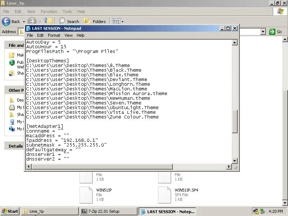The width and height of the screenshot is (288, 216).
Task: Click Notepad horizontal scroll right arrow
Action: point(229,167)
